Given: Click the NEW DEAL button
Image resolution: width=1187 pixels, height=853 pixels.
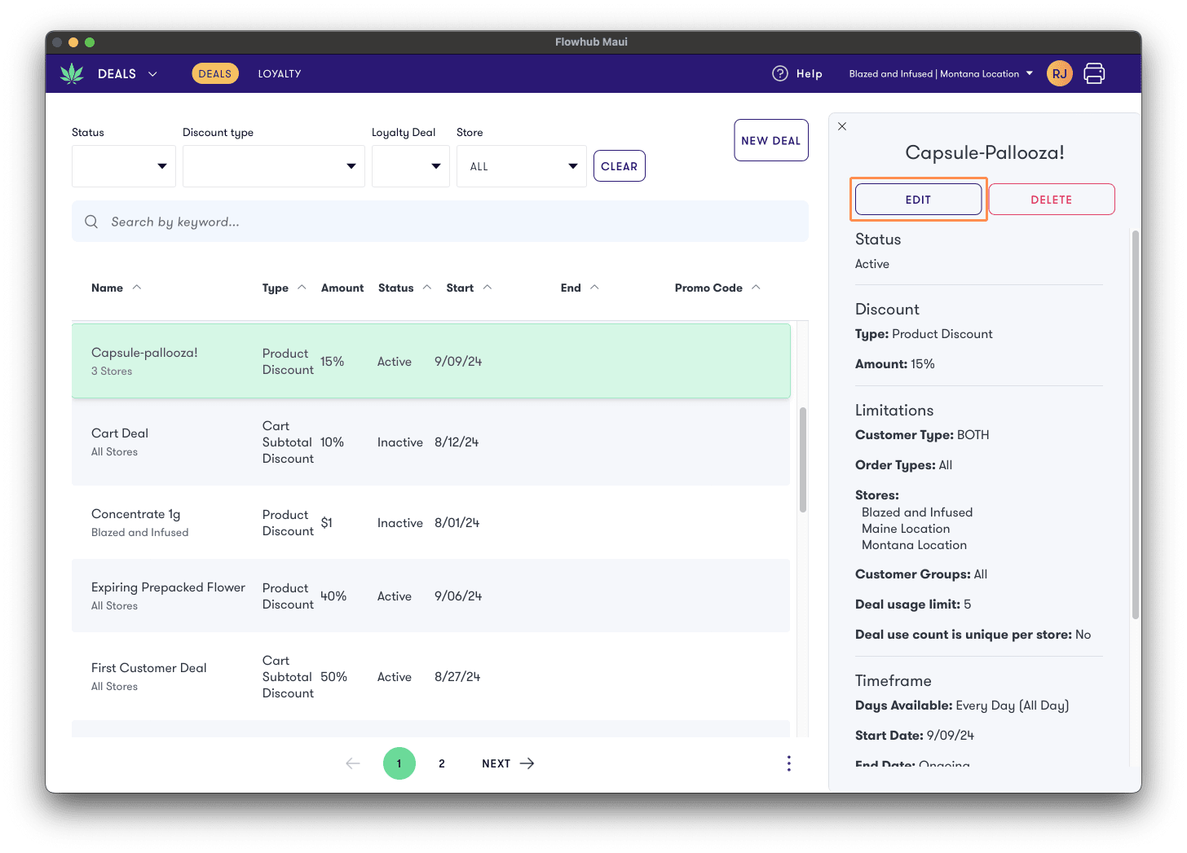Looking at the screenshot, I should pos(771,140).
